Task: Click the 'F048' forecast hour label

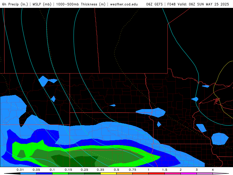Action: 172,4
